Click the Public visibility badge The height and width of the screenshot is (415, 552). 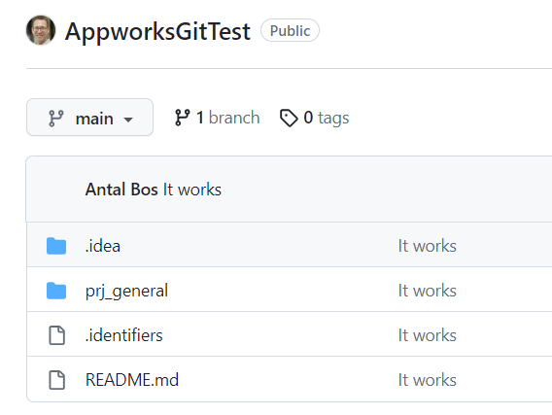tap(290, 31)
